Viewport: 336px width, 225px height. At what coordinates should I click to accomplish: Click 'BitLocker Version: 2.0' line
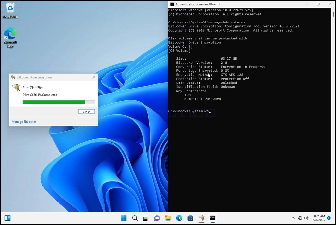201,63
